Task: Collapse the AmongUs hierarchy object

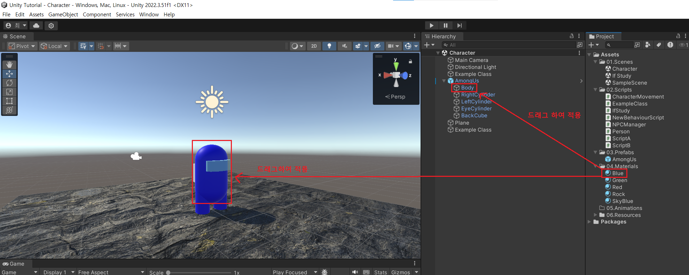Action: point(444,81)
